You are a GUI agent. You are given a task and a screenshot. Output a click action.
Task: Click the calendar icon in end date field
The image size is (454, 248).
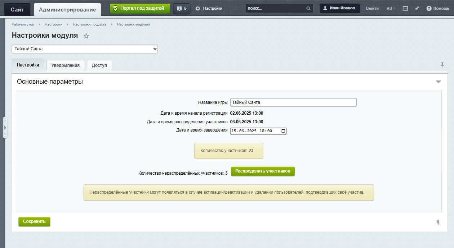point(283,131)
